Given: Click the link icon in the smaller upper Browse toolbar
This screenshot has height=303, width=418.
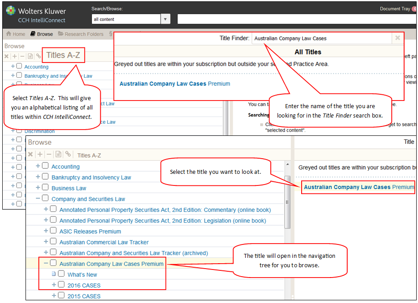Looking at the screenshot, I should (38, 56).
